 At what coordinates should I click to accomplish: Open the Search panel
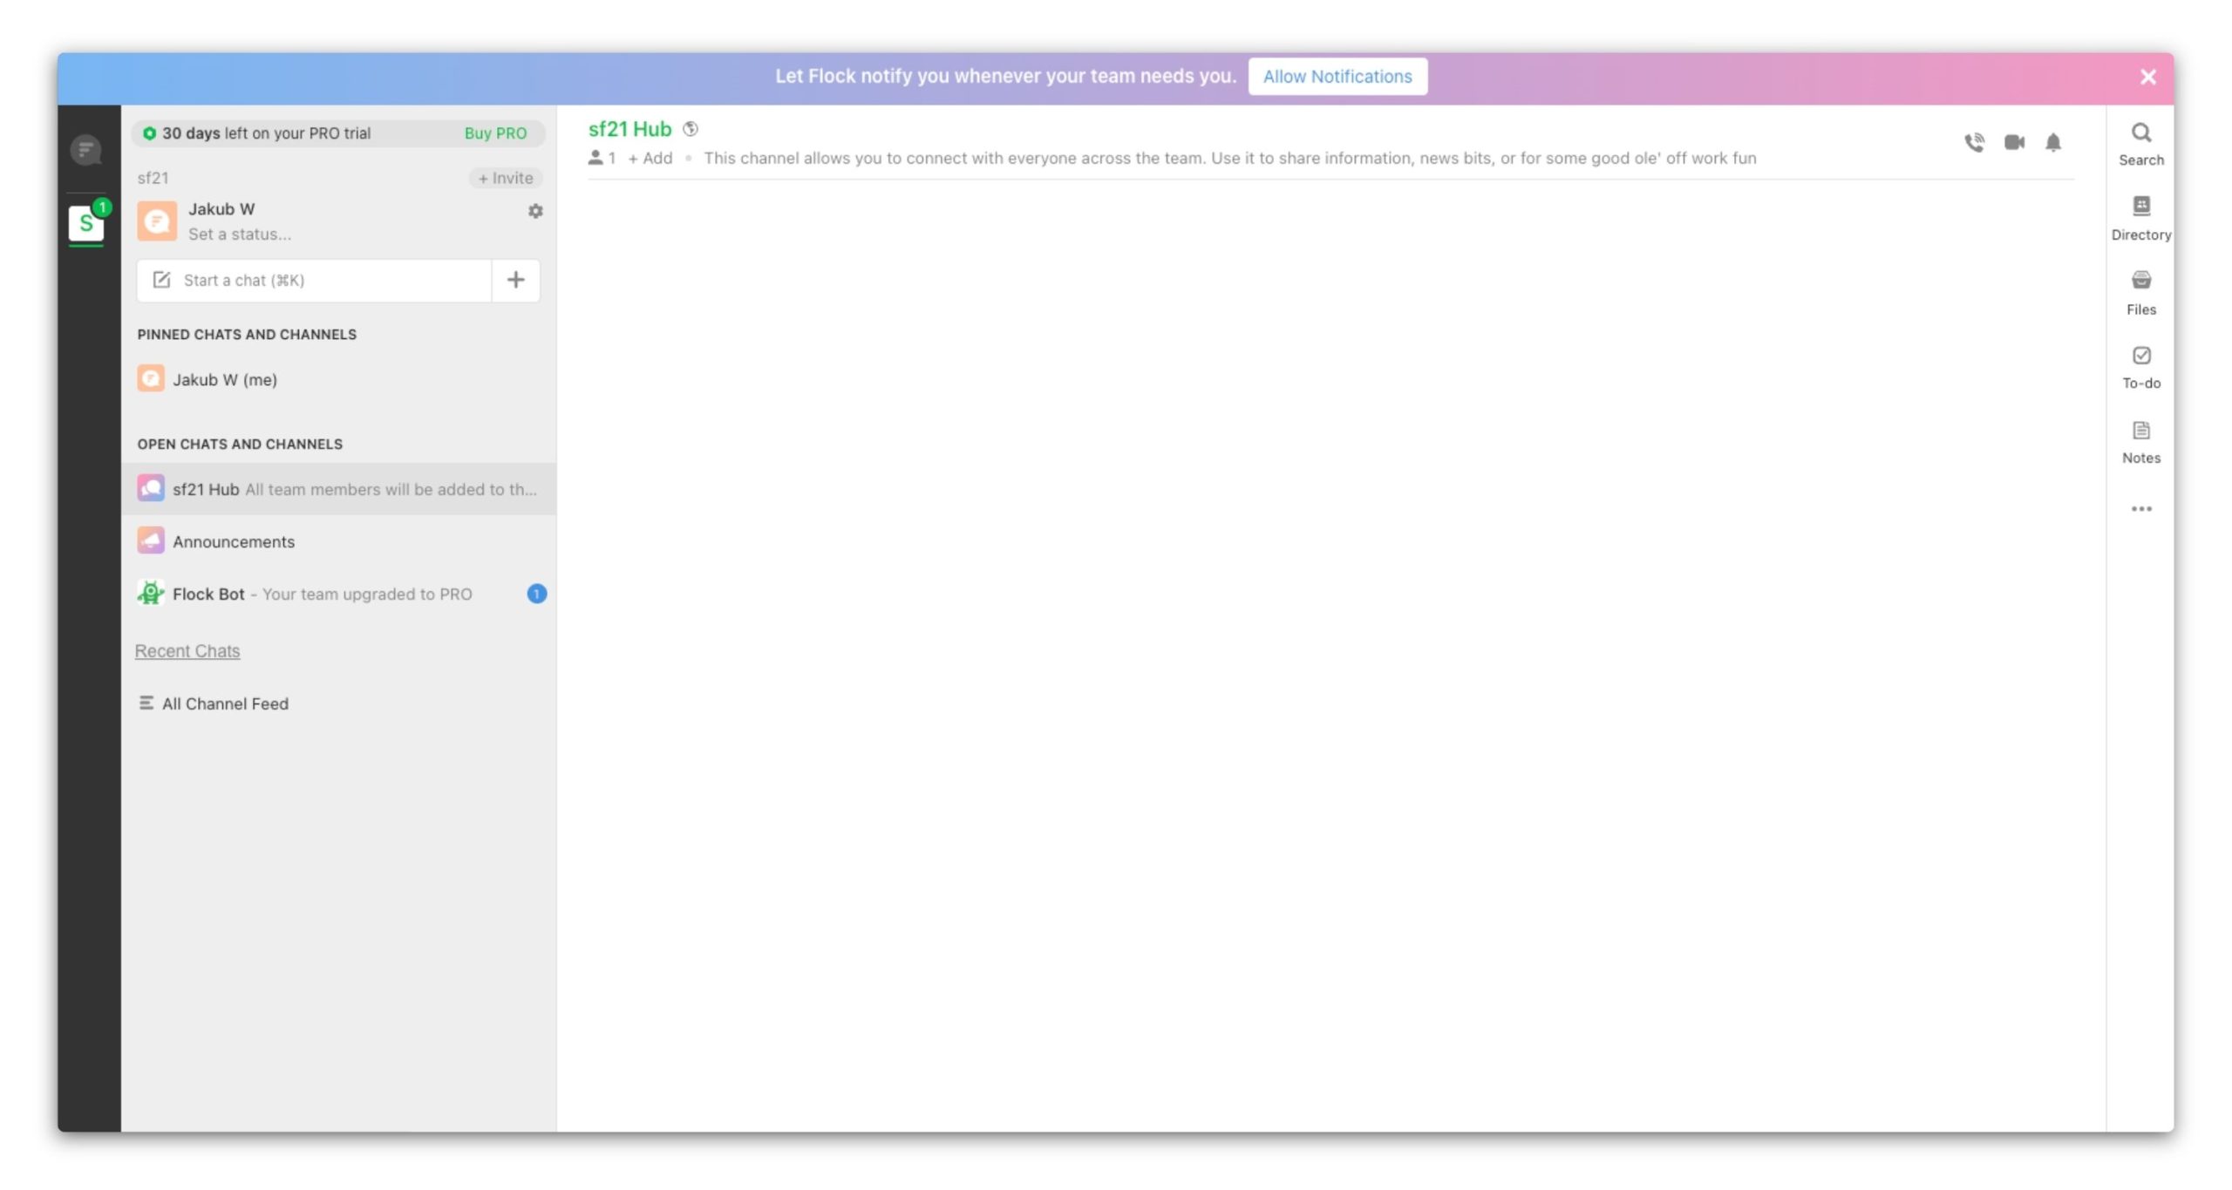[2140, 144]
